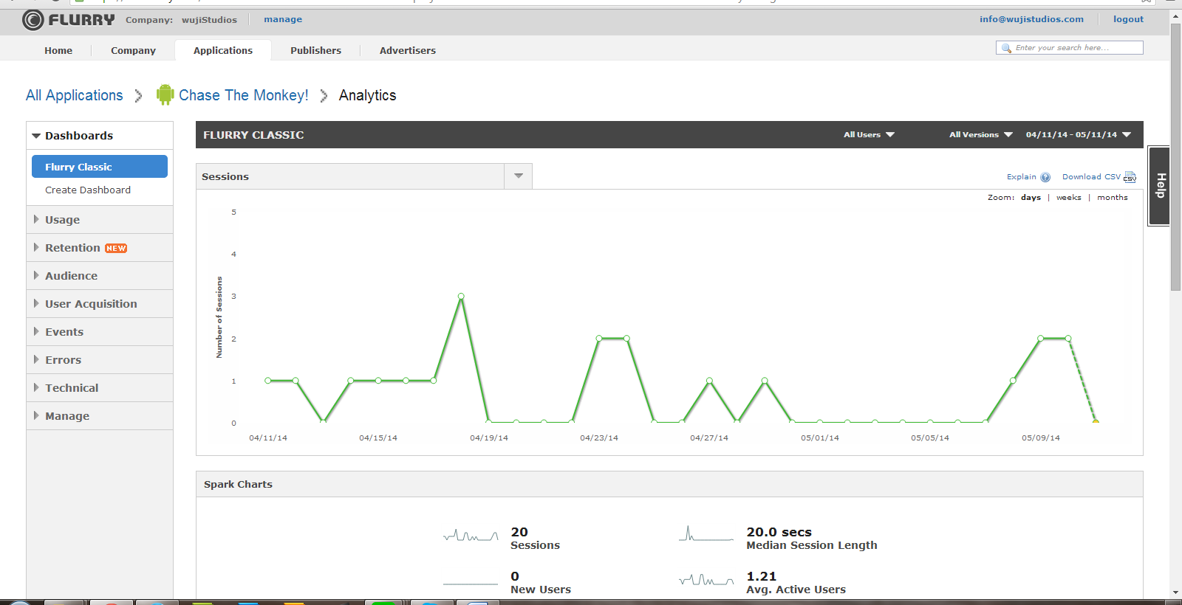Click the NEW badge beside Retention

[116, 249]
